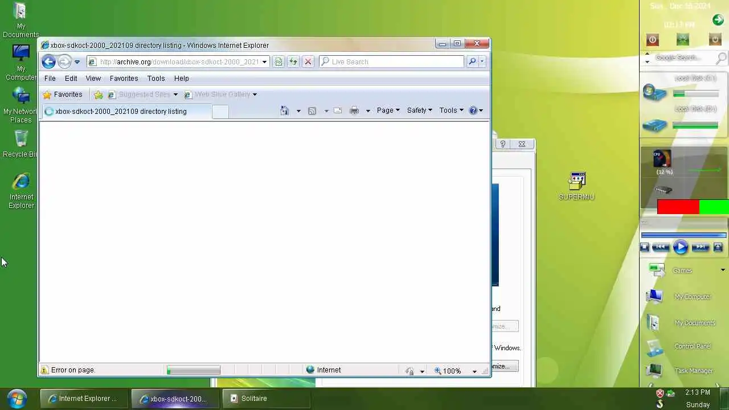Image resolution: width=729 pixels, height=410 pixels.
Task: Open a new blank tab
Action: click(220, 112)
